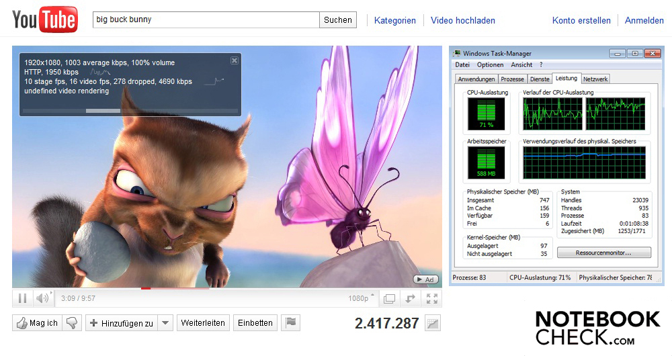Close the video stats overlay
Screen dimensions: 672x356
coord(235,60)
